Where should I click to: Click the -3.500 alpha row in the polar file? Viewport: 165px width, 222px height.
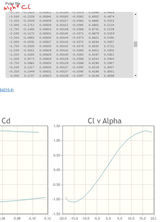coord(62,17)
